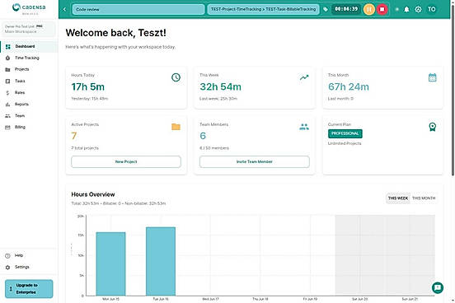Click the trend arrow icon on This Week card
The image size is (455, 303).
click(304, 77)
